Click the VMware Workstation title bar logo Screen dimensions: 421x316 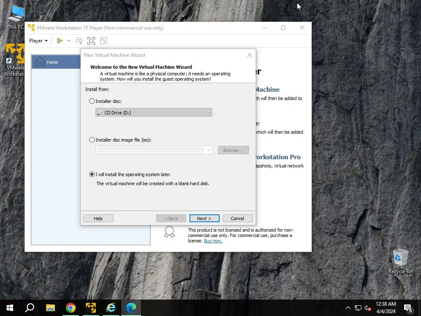pyautogui.click(x=31, y=28)
